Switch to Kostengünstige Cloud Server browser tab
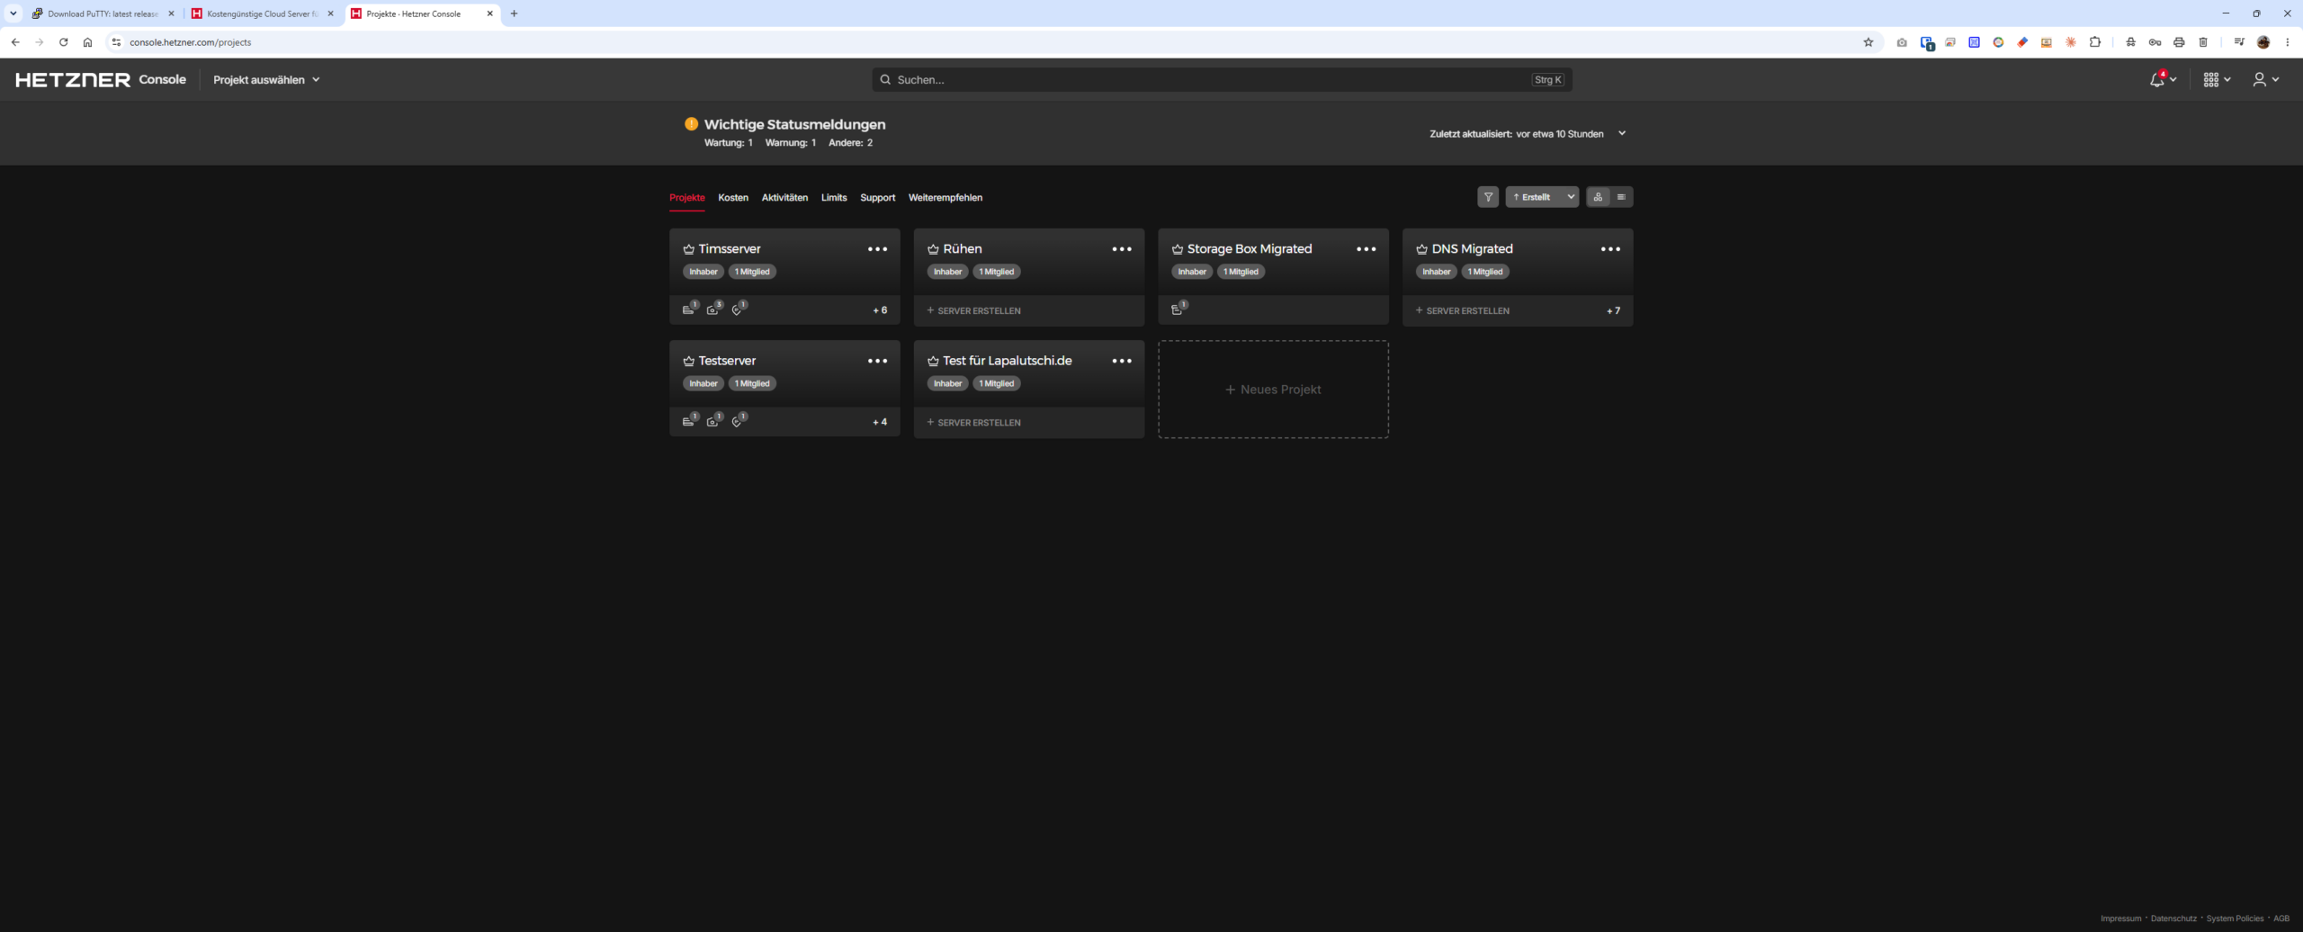The image size is (2303, 932). click(262, 13)
